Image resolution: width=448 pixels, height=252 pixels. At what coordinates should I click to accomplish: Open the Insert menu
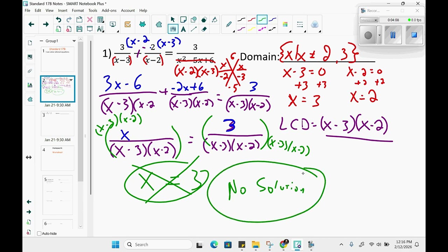(x=63, y=10)
